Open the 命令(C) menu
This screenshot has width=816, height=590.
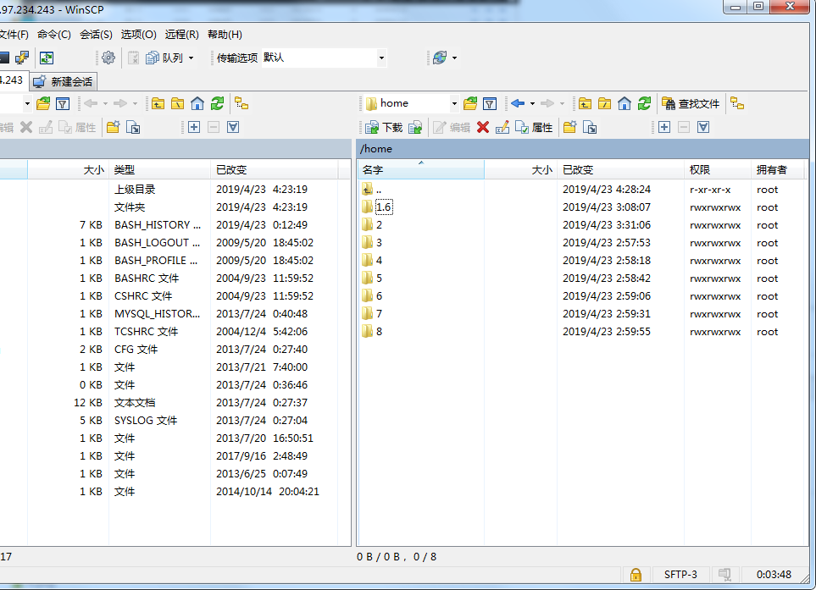tap(54, 35)
